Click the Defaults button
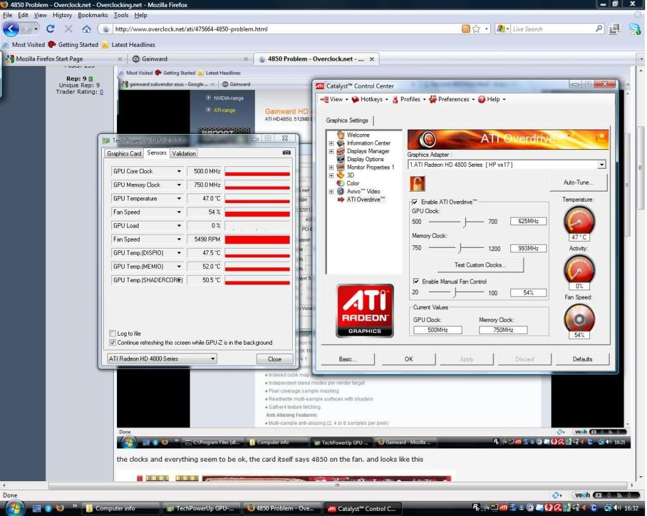Screen dimensions: 647x516 [582, 359]
